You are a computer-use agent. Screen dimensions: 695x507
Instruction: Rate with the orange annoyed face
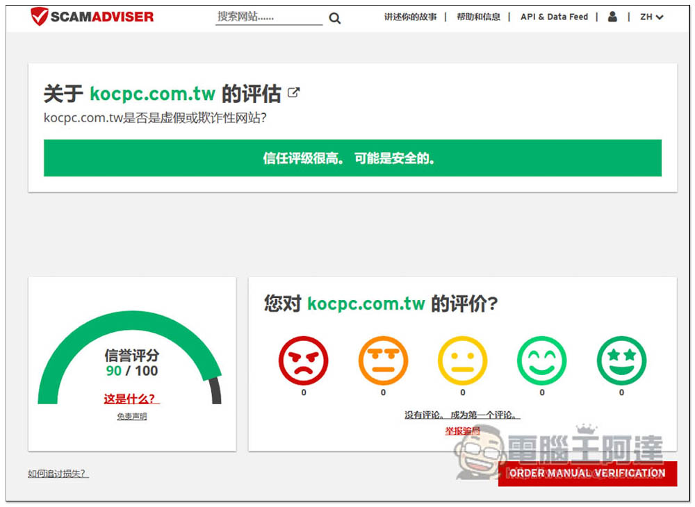point(383,361)
